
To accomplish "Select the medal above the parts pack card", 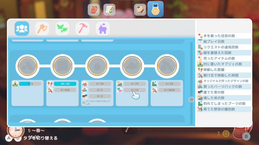I will click(97, 66).
